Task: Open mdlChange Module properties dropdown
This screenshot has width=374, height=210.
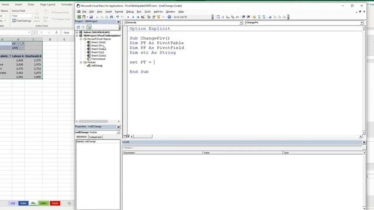Action: [x=118, y=132]
